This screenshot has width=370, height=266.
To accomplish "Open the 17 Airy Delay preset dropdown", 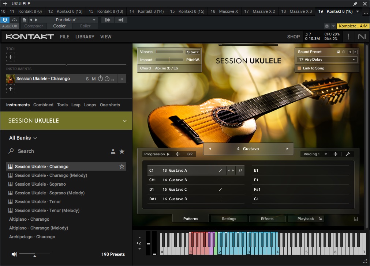I will [327, 60].
